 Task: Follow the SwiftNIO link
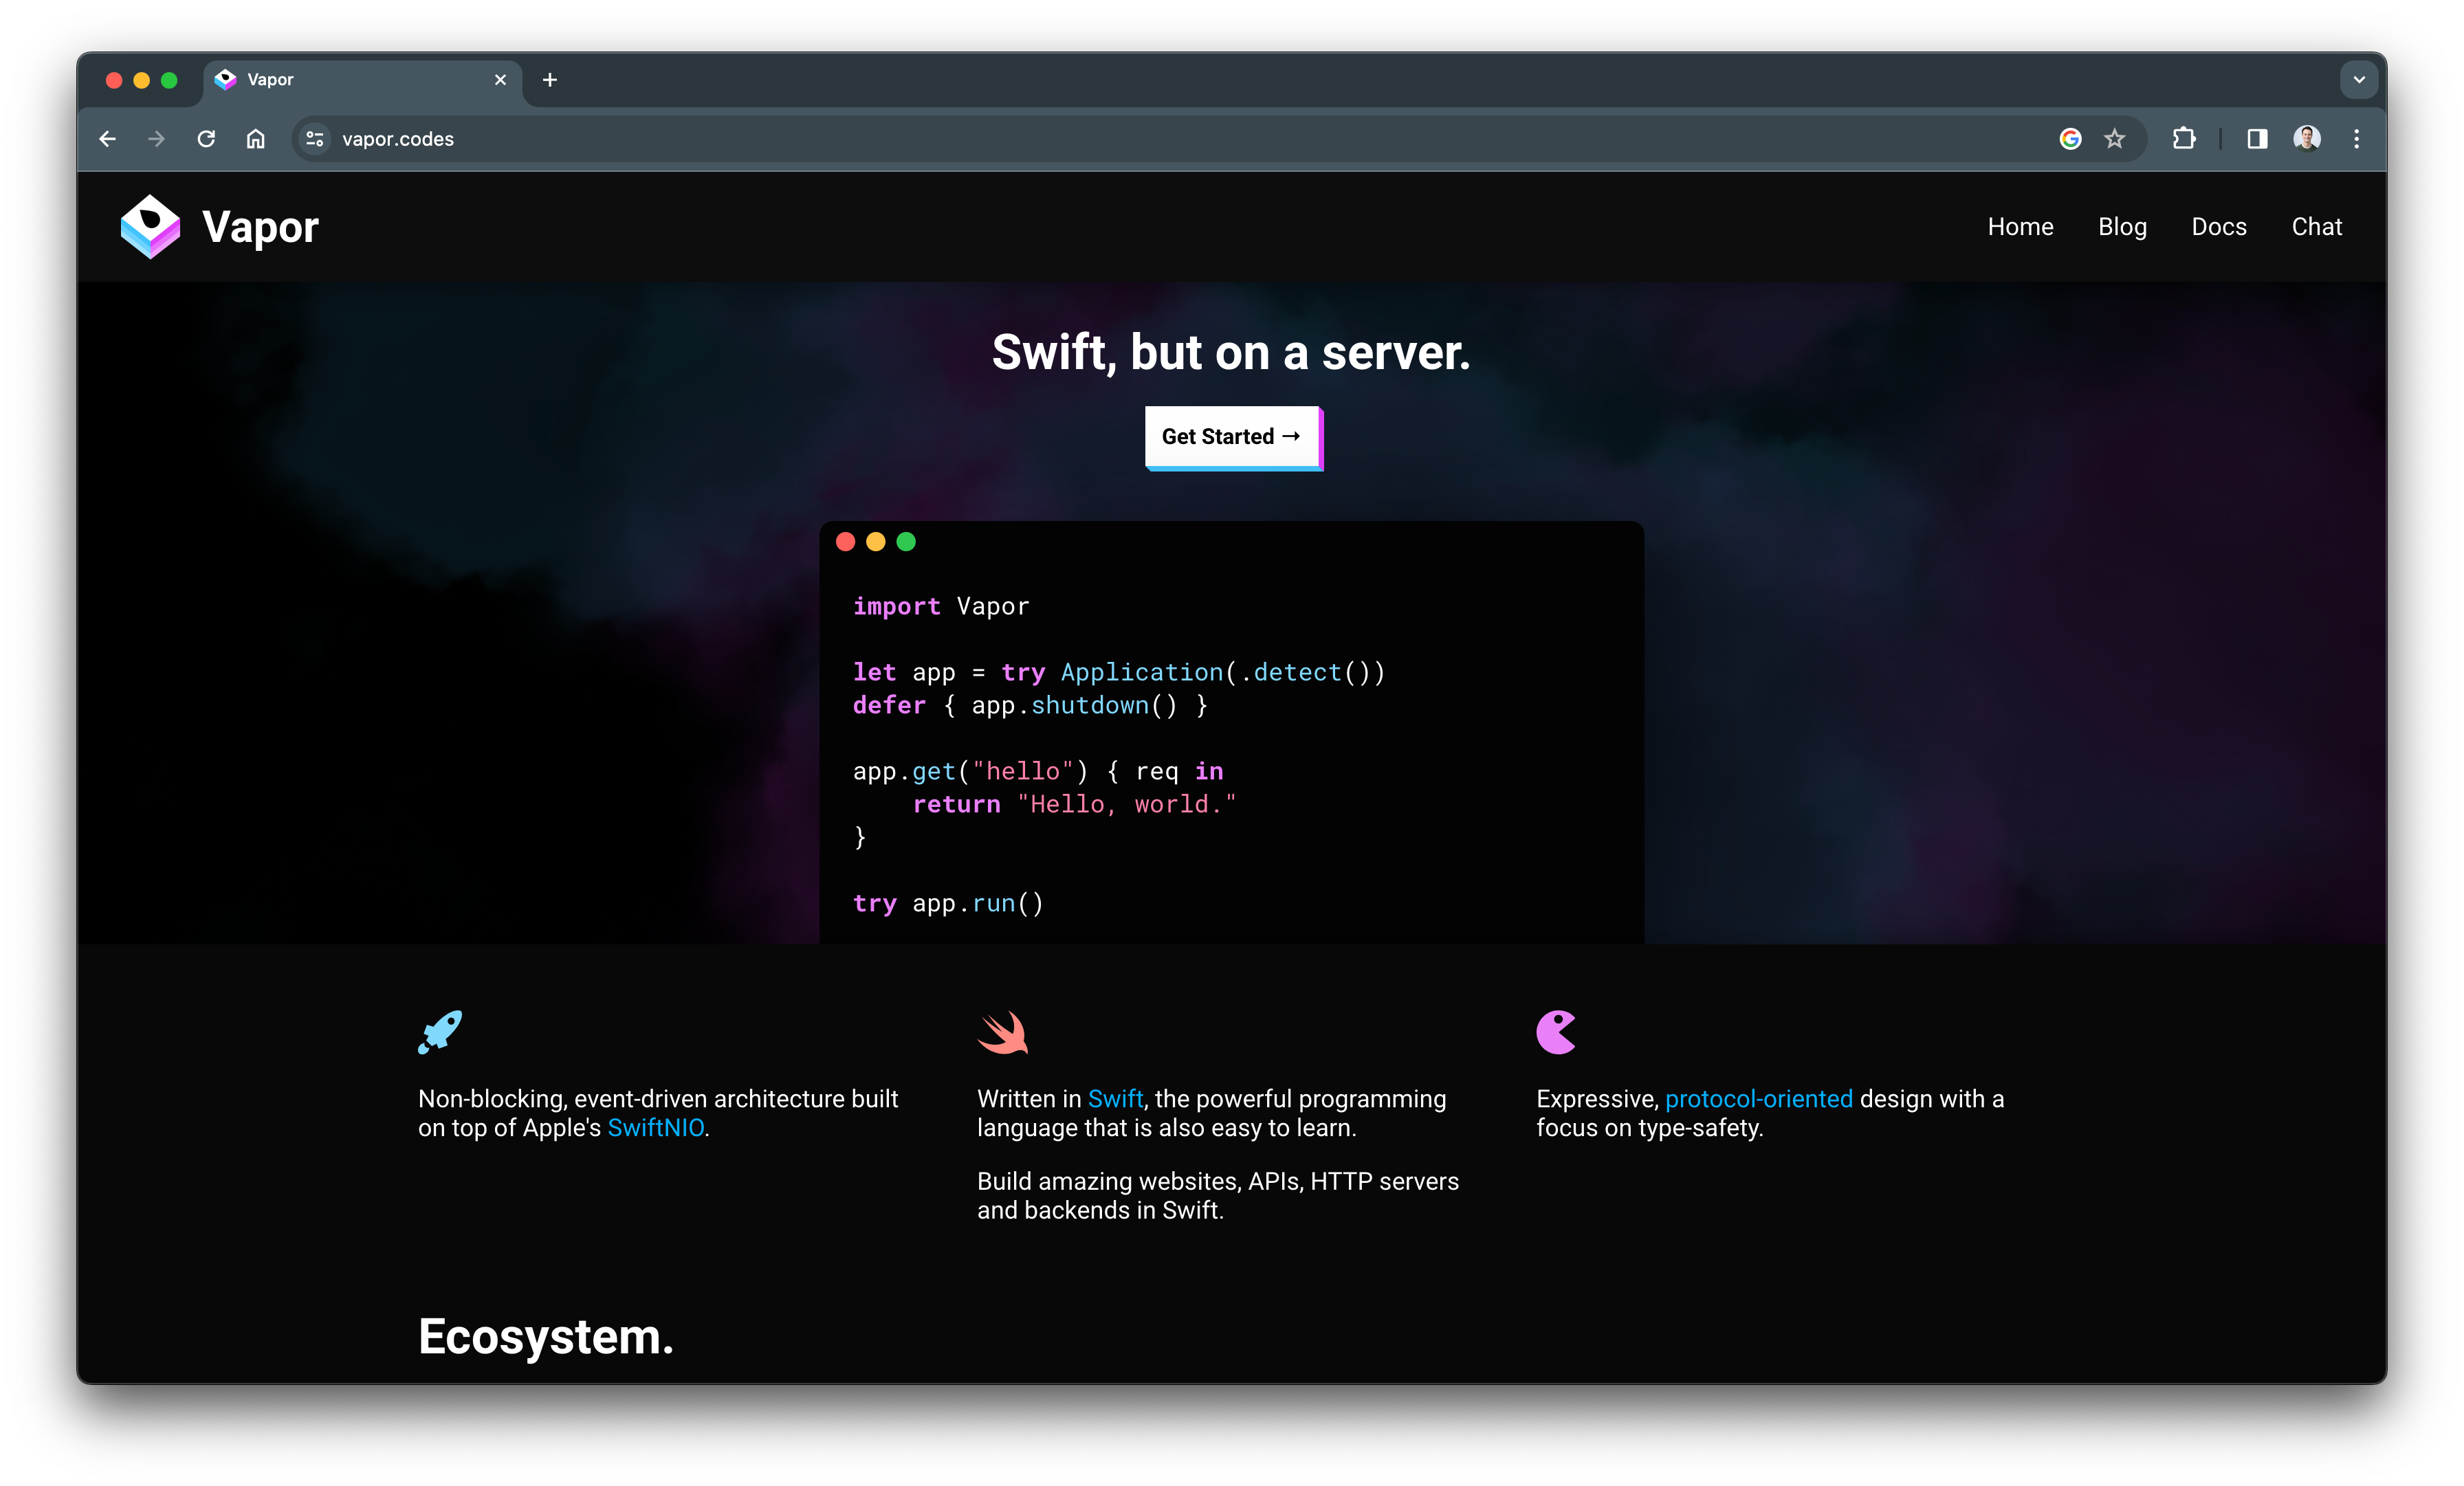coord(656,1128)
